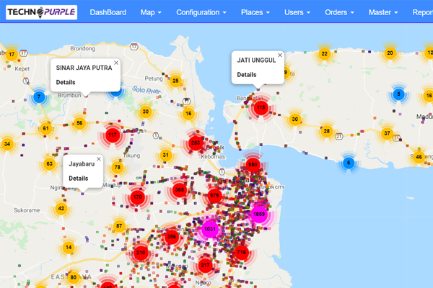Viewport: 433px width, 288px height.
Task: Click the yellow 28 cluster marker
Action: tap(327, 131)
